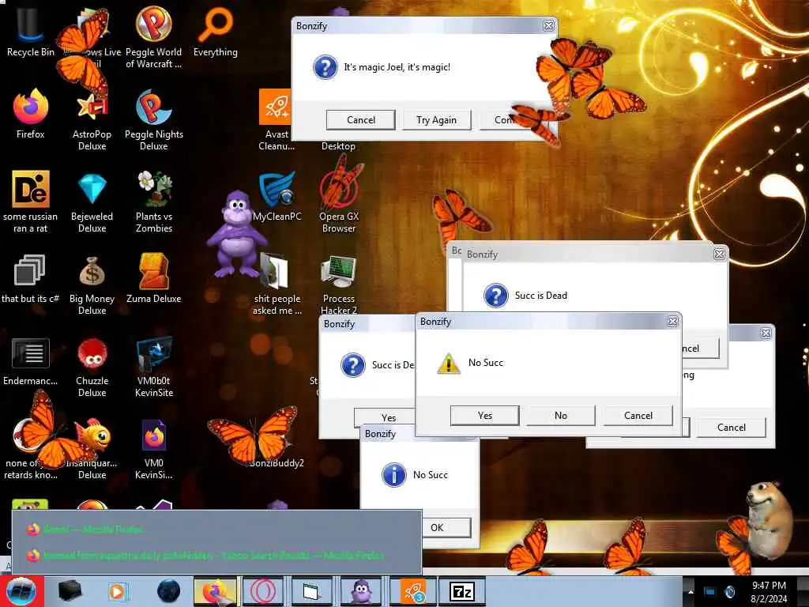Select the 'that but its c#' icon

pyautogui.click(x=30, y=279)
